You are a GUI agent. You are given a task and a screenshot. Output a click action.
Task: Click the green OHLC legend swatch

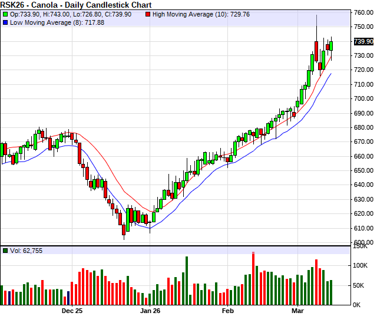click(x=5, y=14)
